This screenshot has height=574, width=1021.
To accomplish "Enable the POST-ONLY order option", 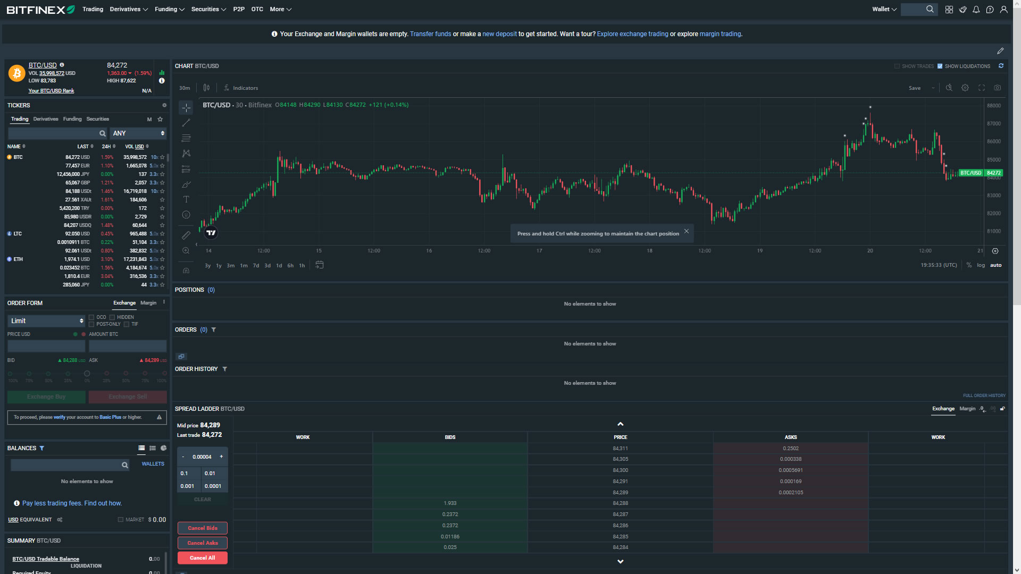I will tap(92, 324).
